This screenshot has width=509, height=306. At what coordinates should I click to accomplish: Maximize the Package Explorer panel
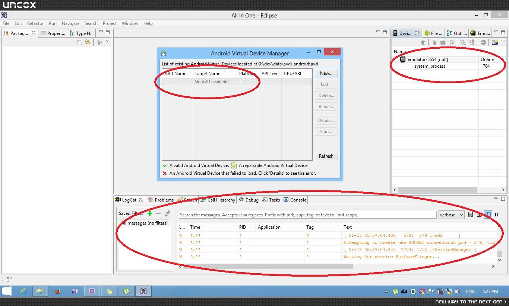[x=108, y=32]
